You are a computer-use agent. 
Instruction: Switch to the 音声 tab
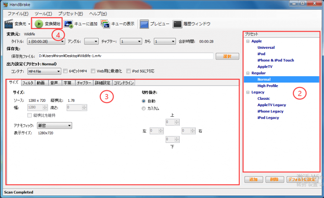54,83
